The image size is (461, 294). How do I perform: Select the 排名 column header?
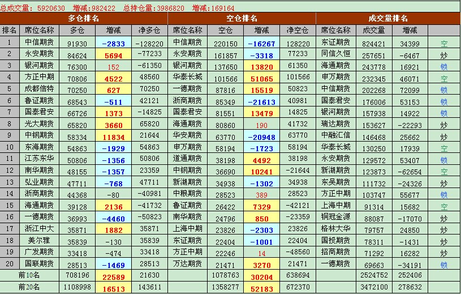coord(10,31)
